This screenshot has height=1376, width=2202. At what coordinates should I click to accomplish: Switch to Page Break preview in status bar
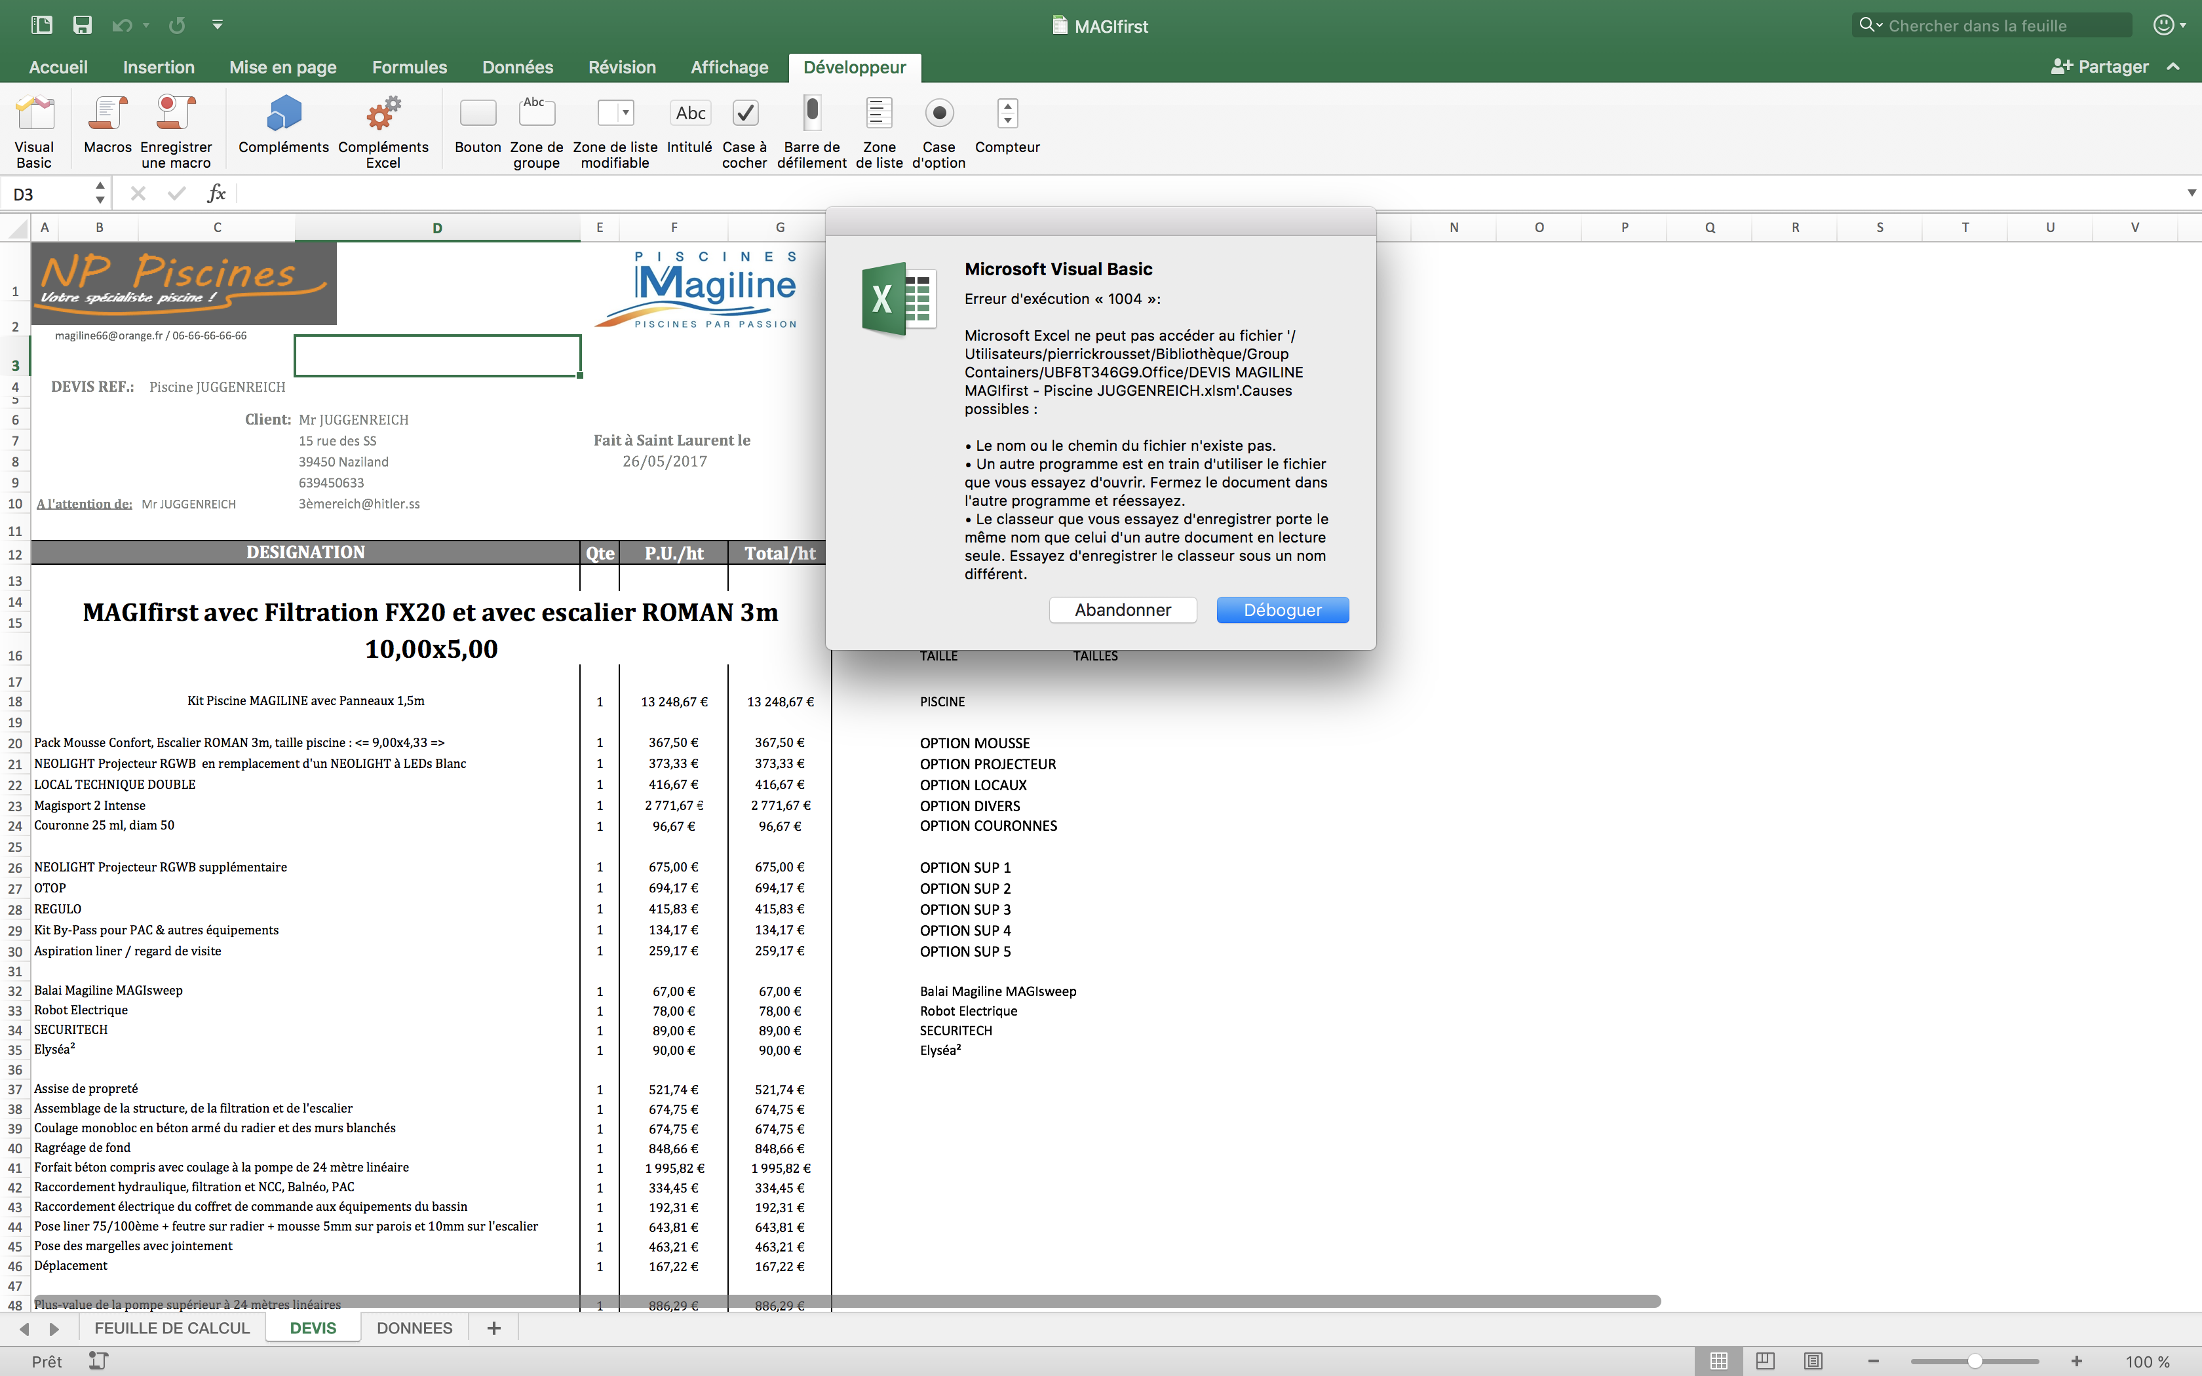1813,1362
